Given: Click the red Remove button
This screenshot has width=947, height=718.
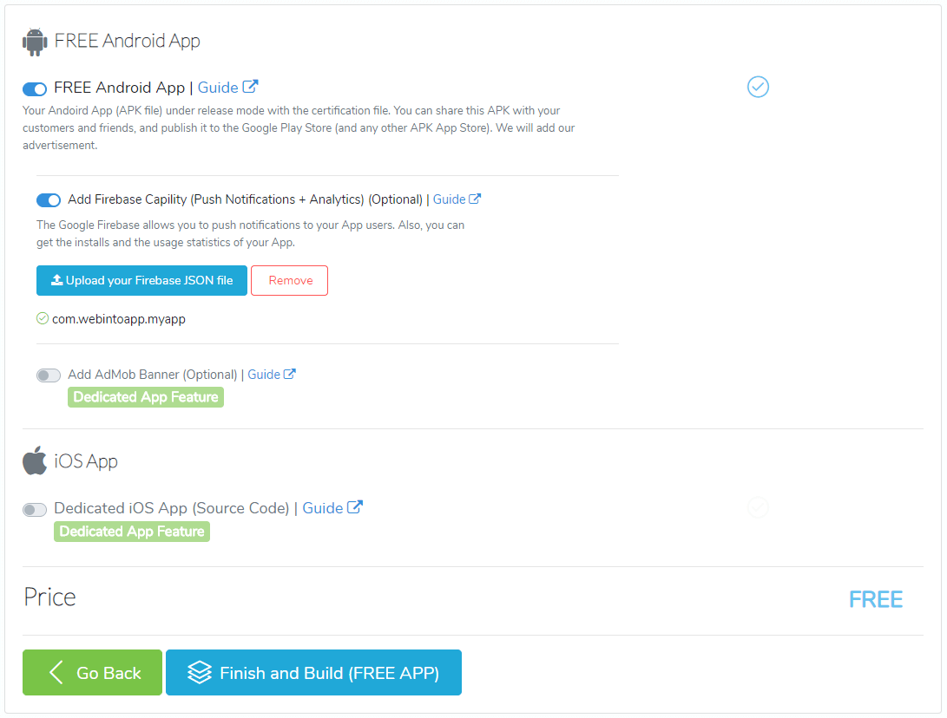Looking at the screenshot, I should [x=289, y=281].
